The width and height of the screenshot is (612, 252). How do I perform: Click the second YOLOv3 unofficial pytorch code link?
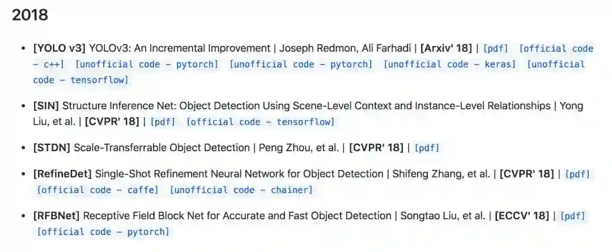[301, 65]
